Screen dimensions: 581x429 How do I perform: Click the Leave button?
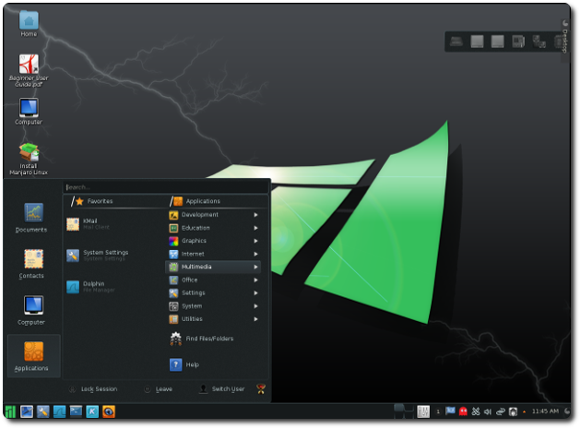click(x=159, y=389)
